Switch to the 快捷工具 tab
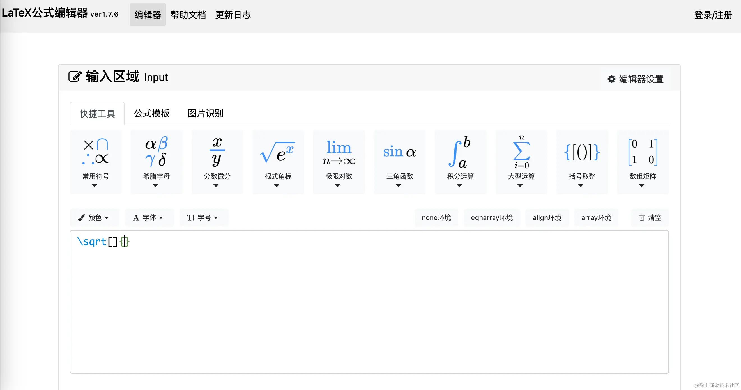This screenshot has width=741, height=390. click(97, 114)
